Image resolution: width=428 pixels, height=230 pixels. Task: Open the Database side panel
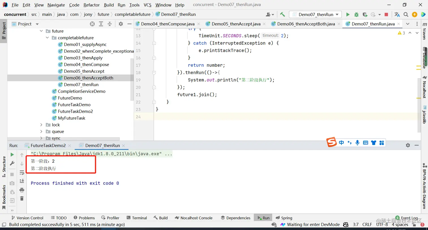pos(424,57)
